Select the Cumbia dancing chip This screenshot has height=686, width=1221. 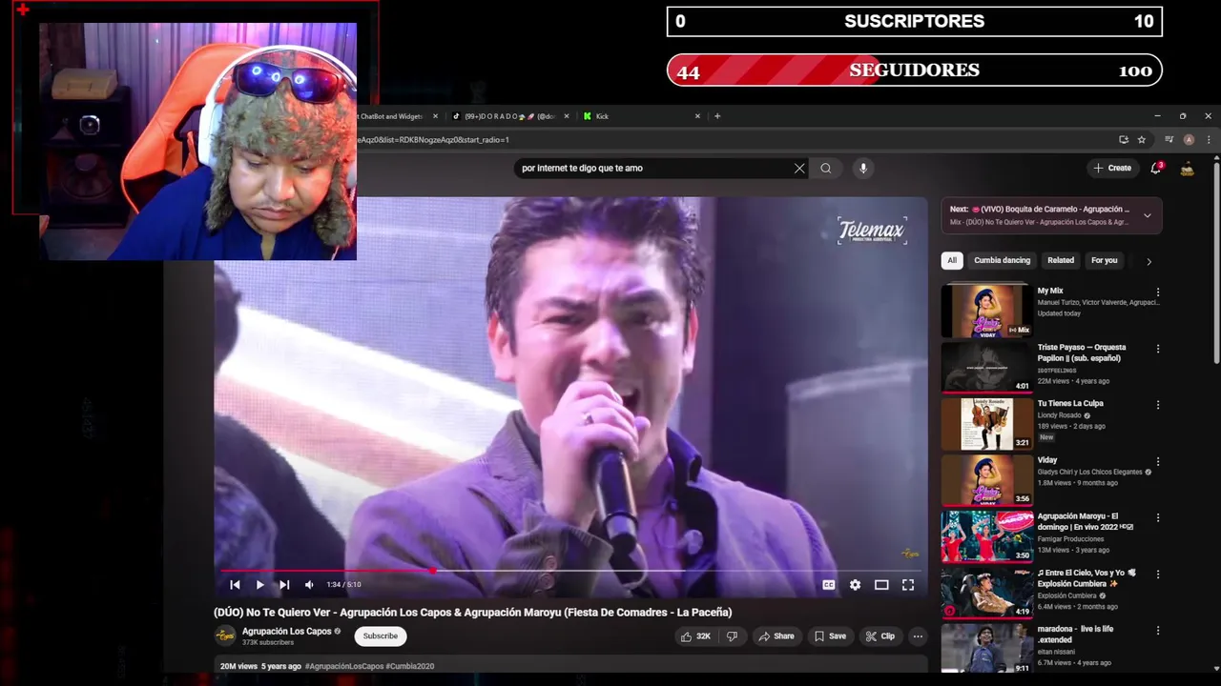[x=1002, y=260]
